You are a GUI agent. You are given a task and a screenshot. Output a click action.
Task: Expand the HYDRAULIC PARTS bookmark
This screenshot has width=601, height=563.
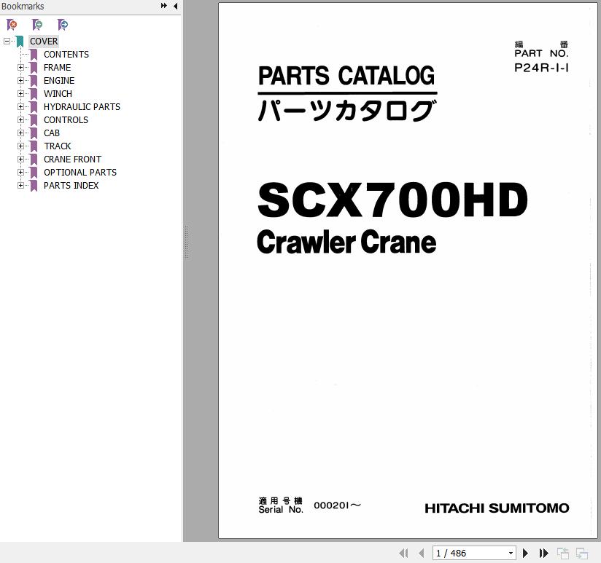20,107
